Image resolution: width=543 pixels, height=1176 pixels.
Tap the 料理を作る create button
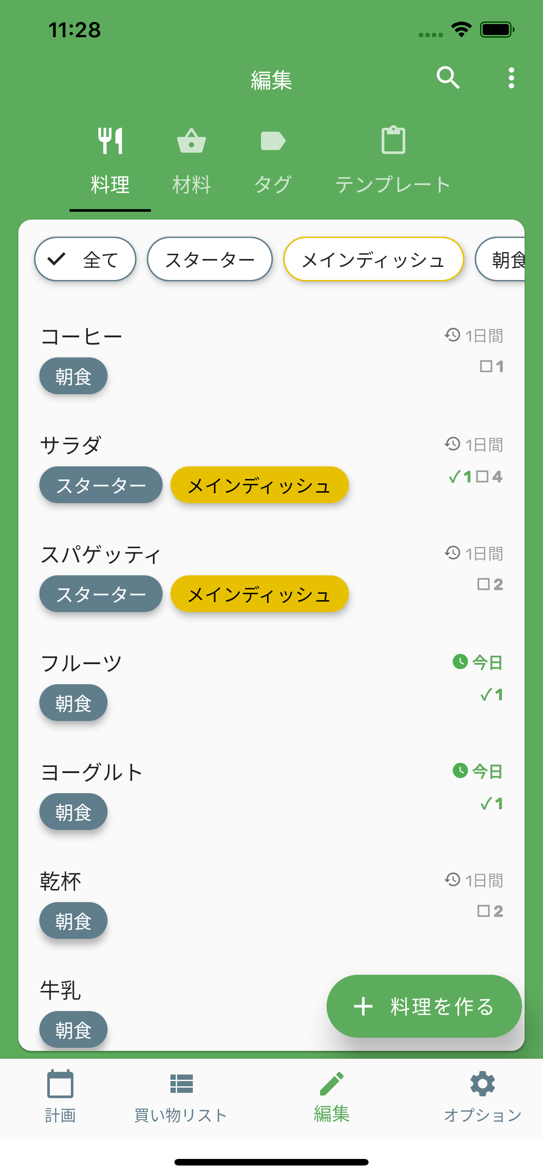[424, 1006]
